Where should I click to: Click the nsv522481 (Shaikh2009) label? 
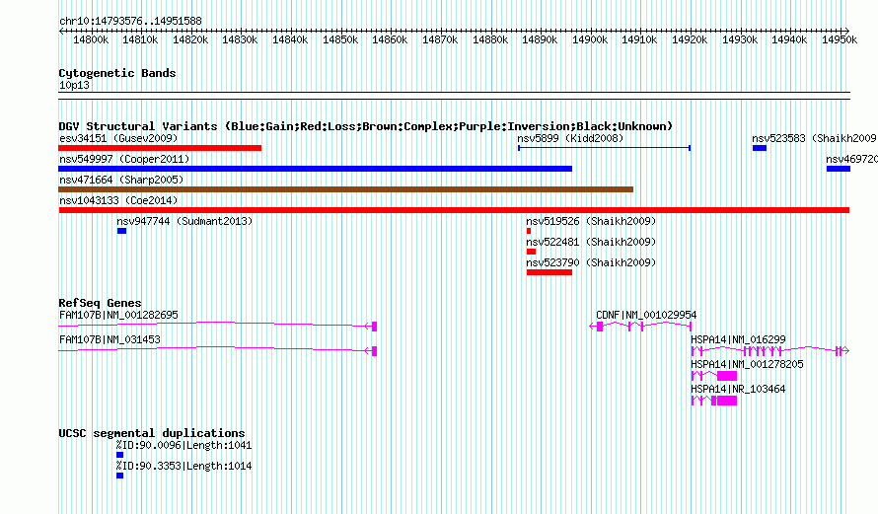tap(591, 242)
